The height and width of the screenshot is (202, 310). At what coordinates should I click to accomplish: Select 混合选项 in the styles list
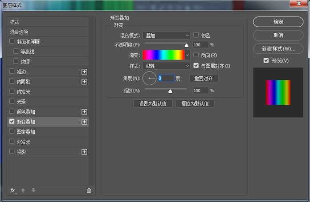(x=20, y=32)
